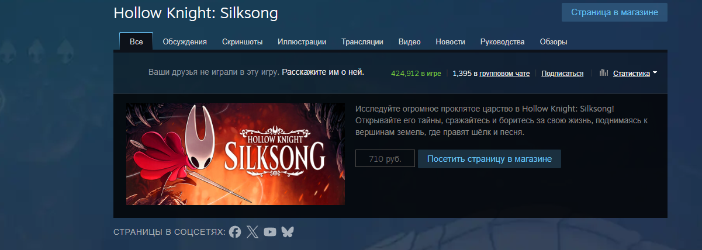Open the YouTube social page icon
Image resolution: width=702 pixels, height=250 pixels.
[x=270, y=232]
